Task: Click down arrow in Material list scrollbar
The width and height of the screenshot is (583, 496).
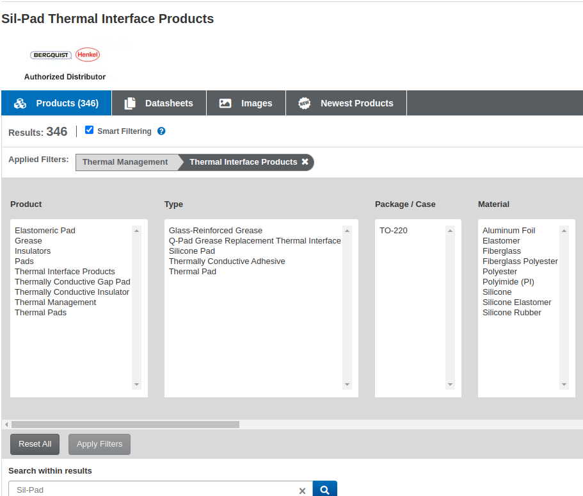Action: coord(564,384)
